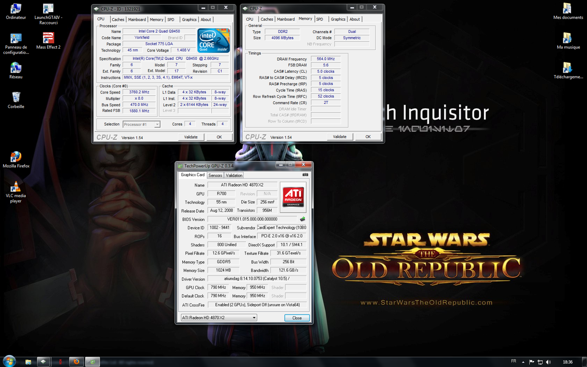587x367 pixels.
Task: Open Memory tab in CPU-Z ID 1321921 window
Action: click(156, 19)
